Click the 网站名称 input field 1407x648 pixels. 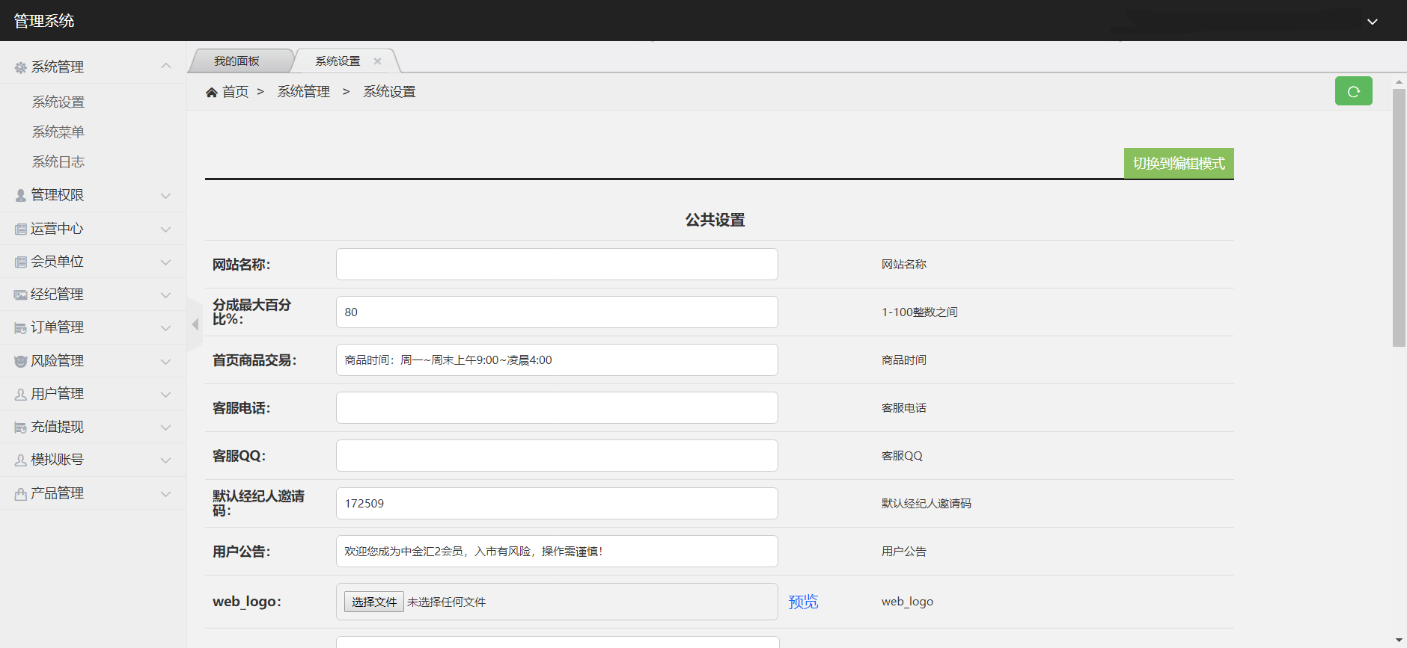(556, 265)
